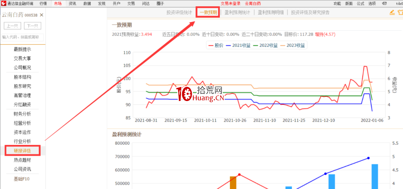Open the 问达 menu
The image size is (403, 189).
tap(146, 4)
